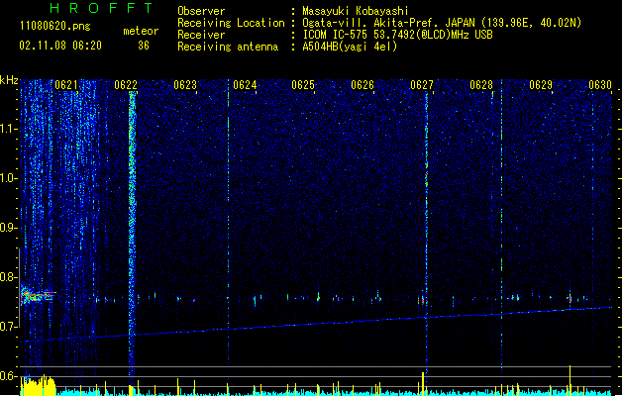The height and width of the screenshot is (396, 623).
Task: Click the 0622 time marker
Action: 126,85
